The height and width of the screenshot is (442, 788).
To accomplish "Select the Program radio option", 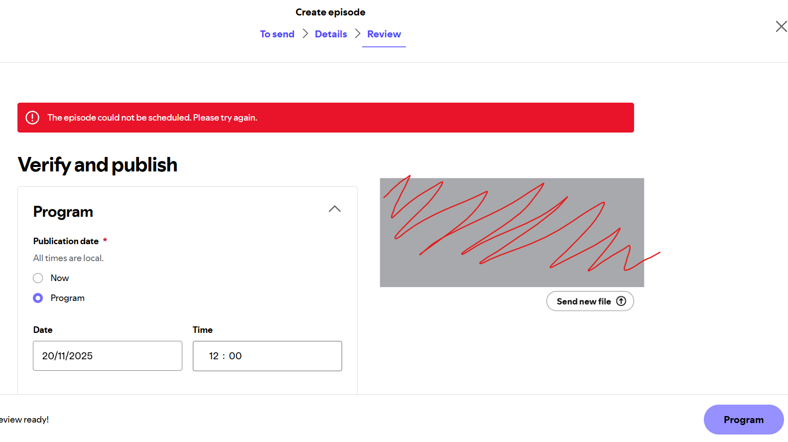I will point(38,298).
